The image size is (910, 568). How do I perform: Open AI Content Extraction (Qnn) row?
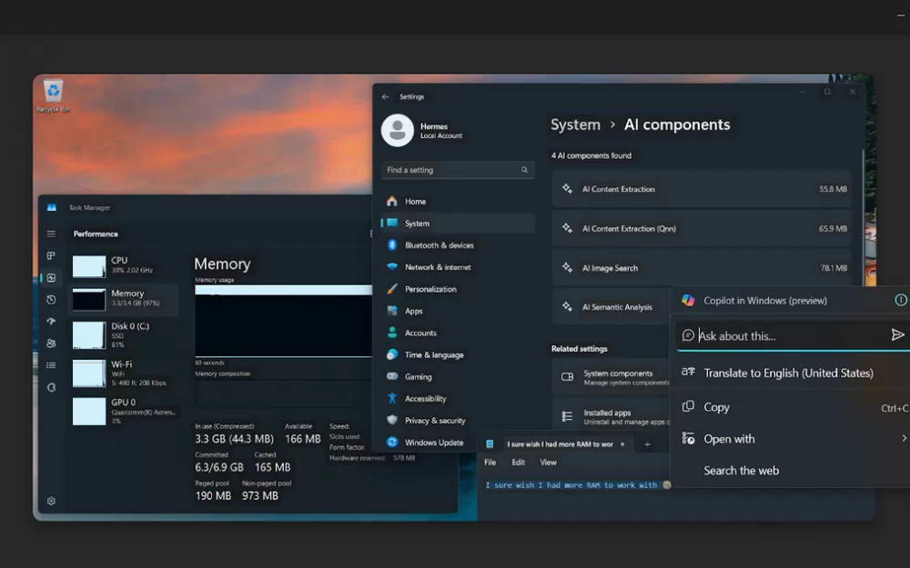pyautogui.click(x=702, y=228)
